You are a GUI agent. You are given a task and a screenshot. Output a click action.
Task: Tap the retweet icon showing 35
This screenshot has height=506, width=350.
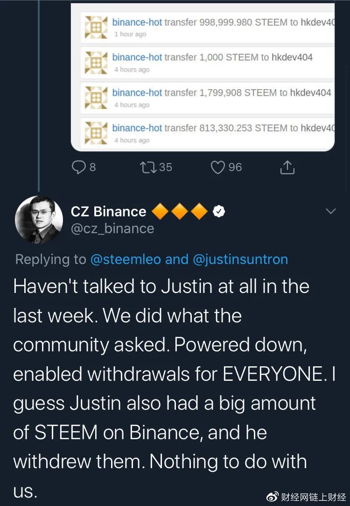[148, 167]
